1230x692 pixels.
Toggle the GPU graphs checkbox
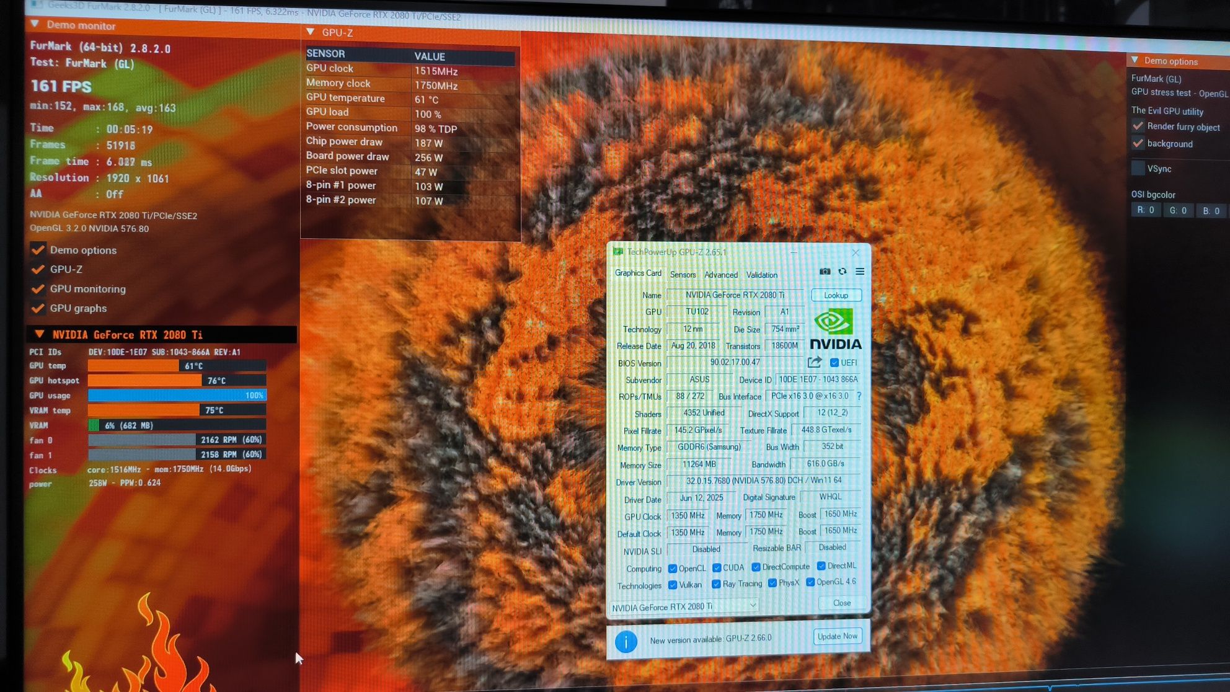point(38,308)
